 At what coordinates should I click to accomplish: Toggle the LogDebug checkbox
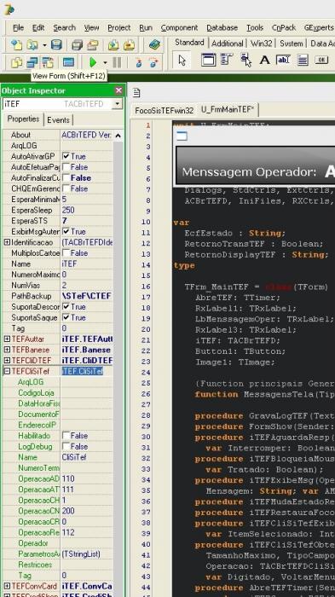(66, 446)
